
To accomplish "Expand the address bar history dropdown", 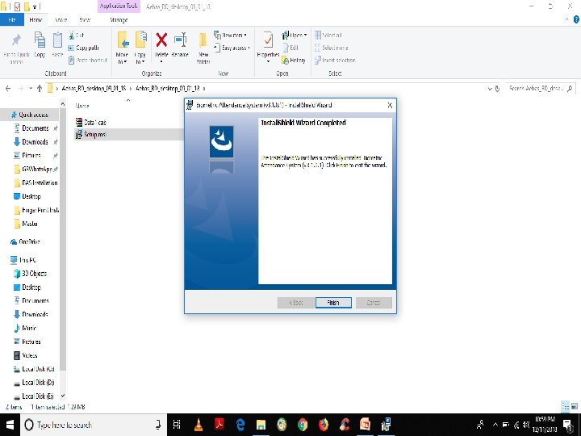I will 490,89.
